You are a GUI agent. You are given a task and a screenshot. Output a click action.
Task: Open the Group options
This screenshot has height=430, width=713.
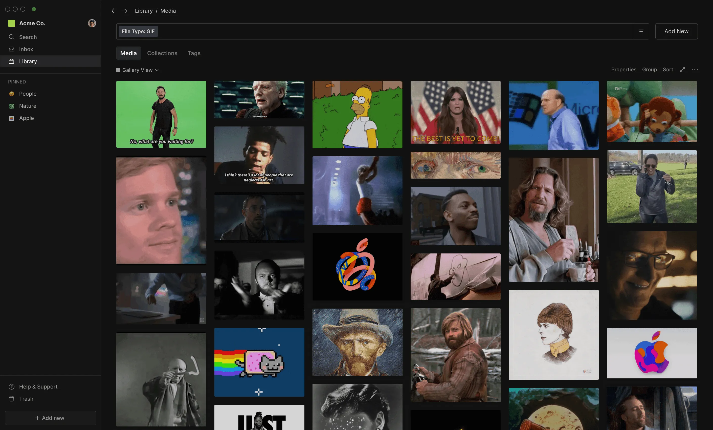[x=649, y=70]
